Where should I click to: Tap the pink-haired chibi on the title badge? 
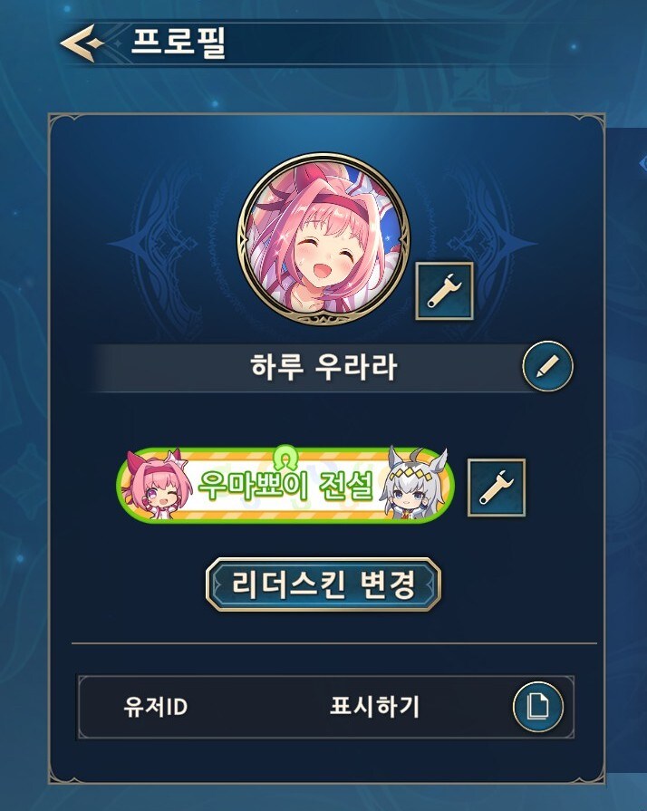coord(156,485)
